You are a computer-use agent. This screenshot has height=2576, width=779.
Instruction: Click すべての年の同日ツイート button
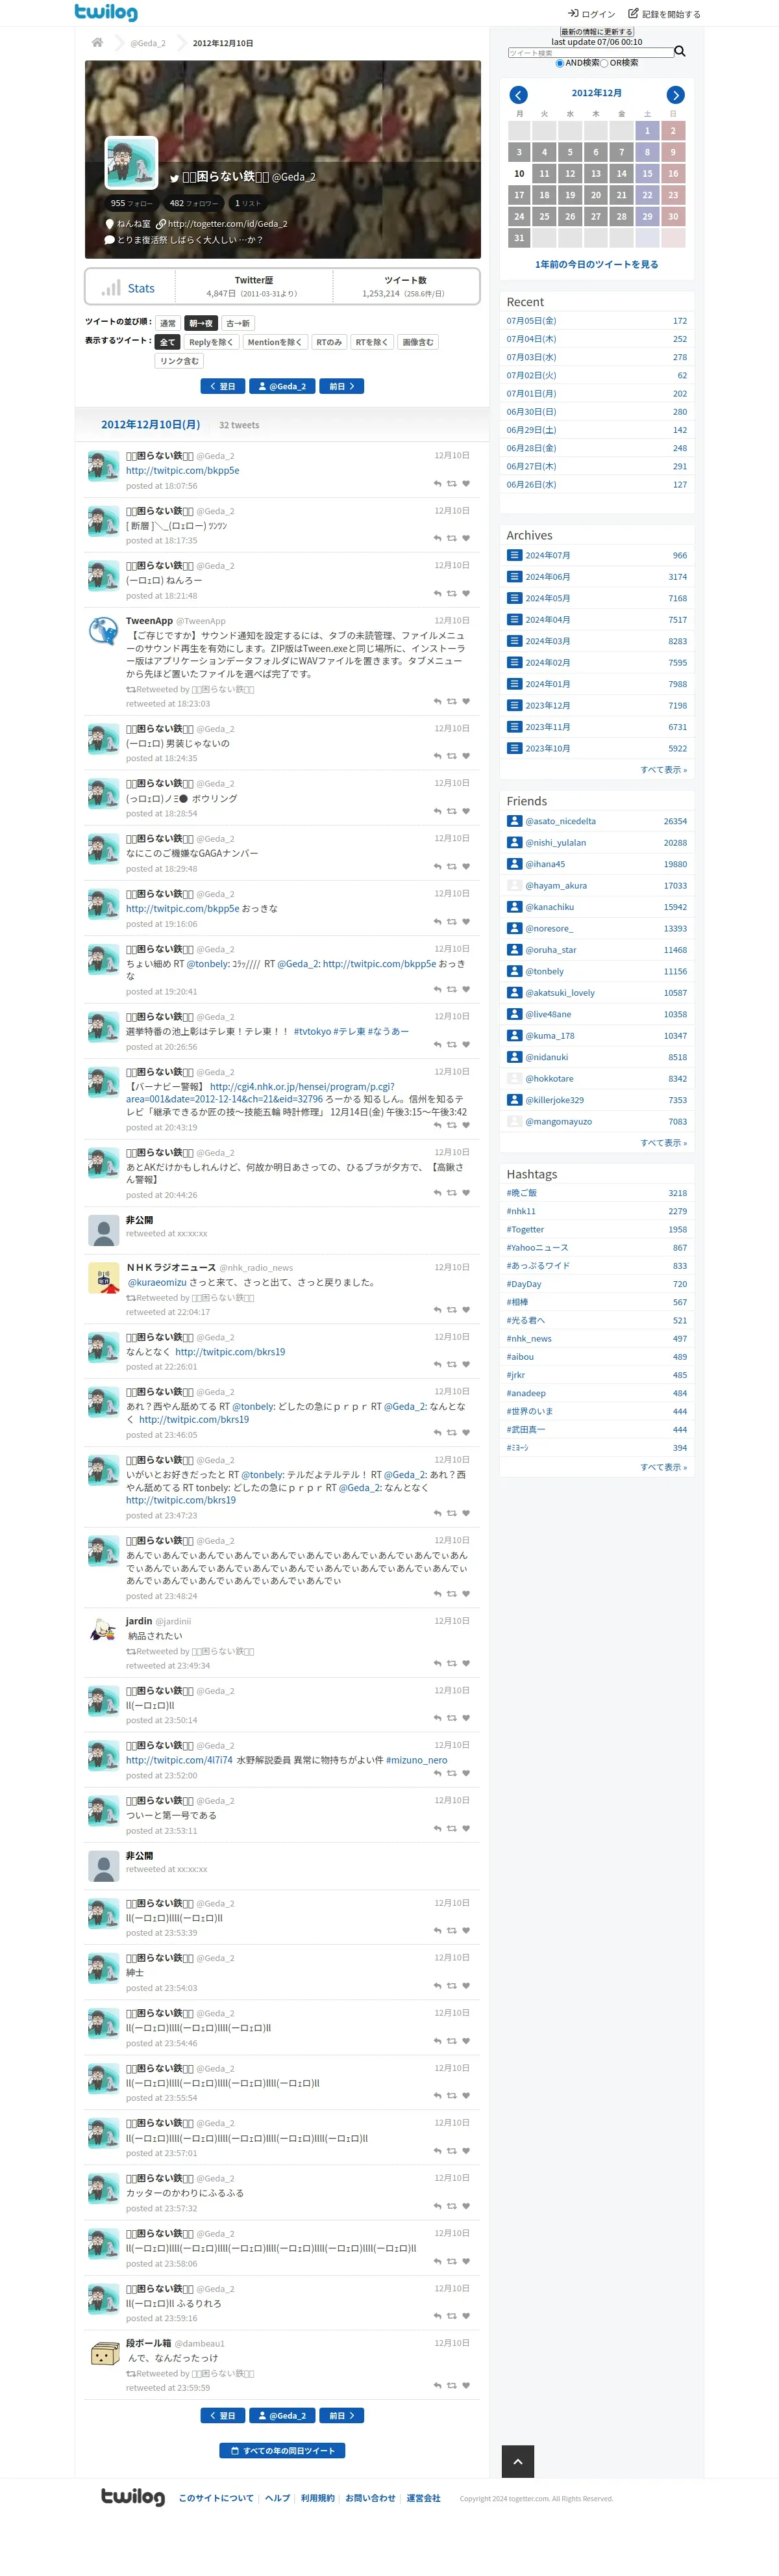(x=282, y=2451)
